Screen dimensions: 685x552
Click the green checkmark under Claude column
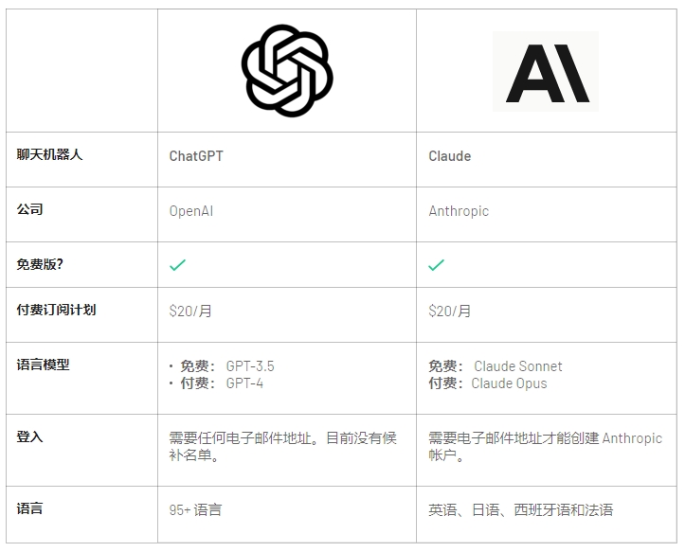pos(436,265)
